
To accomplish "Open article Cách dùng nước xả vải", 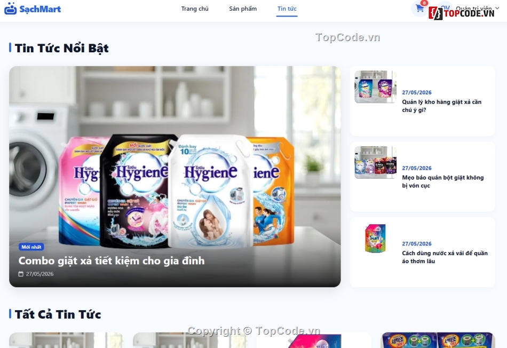I will tap(445, 257).
